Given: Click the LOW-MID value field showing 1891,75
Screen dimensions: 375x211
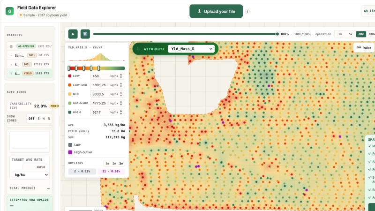Looking at the screenshot, I should tap(108, 85).
